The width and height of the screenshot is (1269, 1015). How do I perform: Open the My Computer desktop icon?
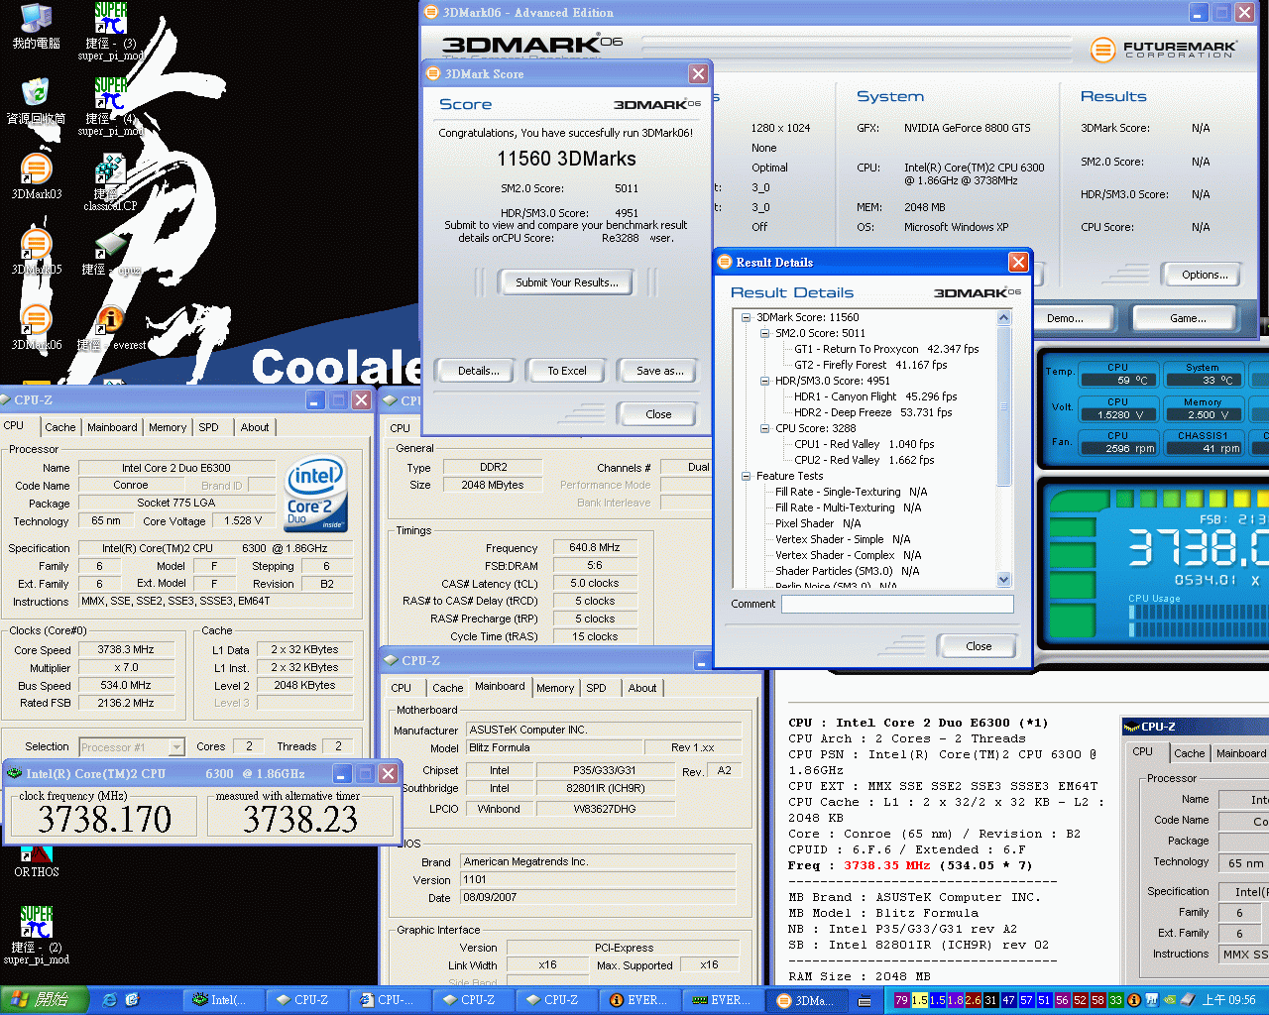pos(36,27)
